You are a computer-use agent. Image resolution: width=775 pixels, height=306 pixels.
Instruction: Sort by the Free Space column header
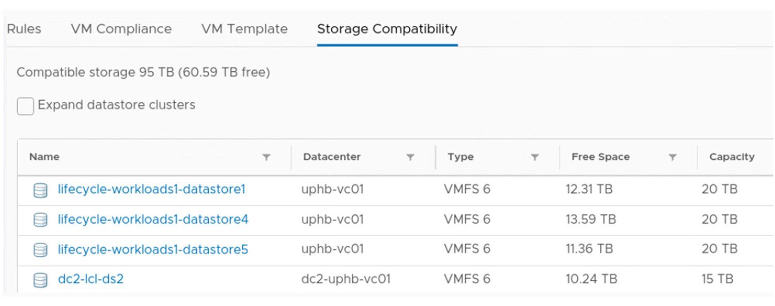[600, 157]
